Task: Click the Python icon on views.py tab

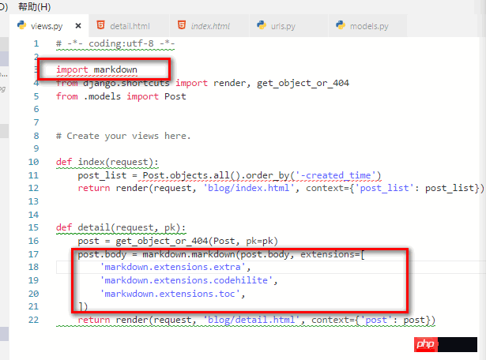Action: 21,25
